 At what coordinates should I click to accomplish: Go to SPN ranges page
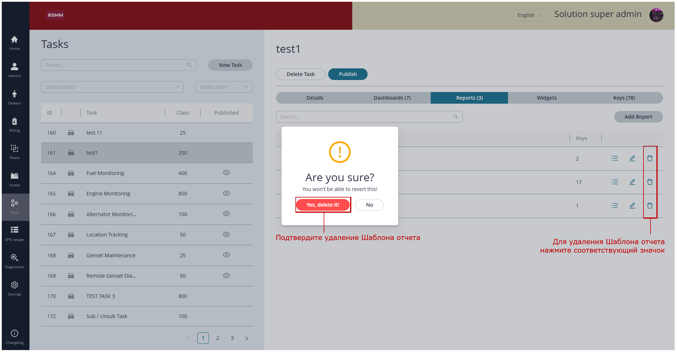[x=14, y=234]
